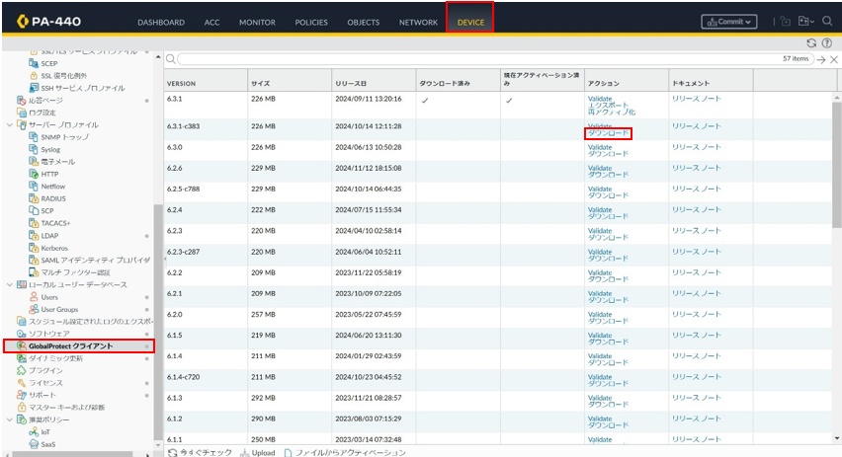Screen dimensions: 842x457
Task: Click the プラグイン puzzle icon
Action: tap(22, 371)
